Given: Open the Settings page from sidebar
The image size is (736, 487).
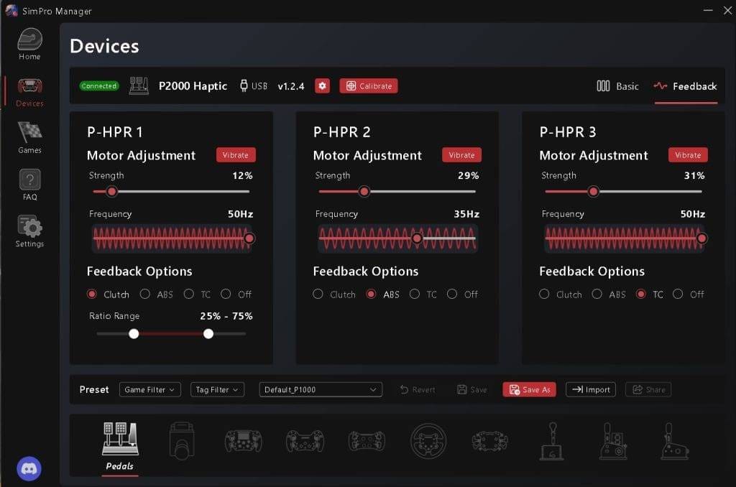Looking at the screenshot, I should click(29, 228).
